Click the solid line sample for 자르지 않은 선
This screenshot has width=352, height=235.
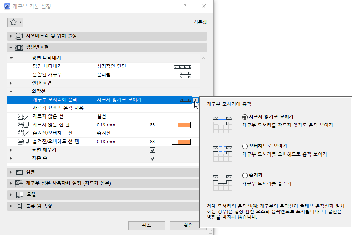click(171, 117)
